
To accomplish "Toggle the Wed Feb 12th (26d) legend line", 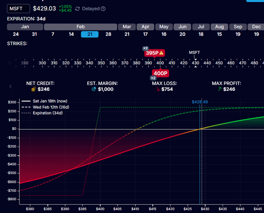I will (x=45, y=107).
